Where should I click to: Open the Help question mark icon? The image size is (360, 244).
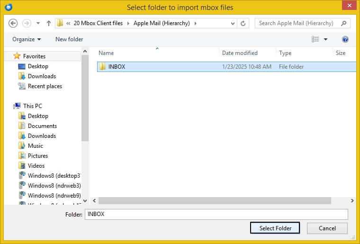pyautogui.click(x=345, y=39)
